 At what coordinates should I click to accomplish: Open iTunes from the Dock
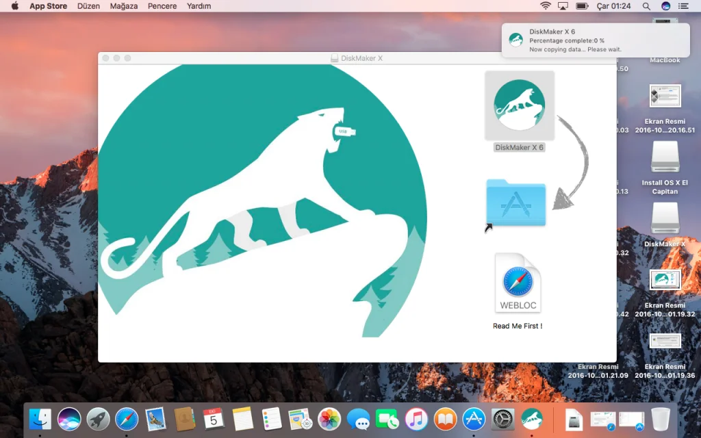pyautogui.click(x=416, y=419)
